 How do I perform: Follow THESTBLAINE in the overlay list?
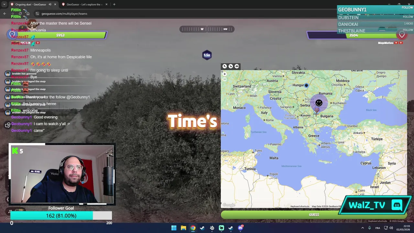[x=408, y=30]
